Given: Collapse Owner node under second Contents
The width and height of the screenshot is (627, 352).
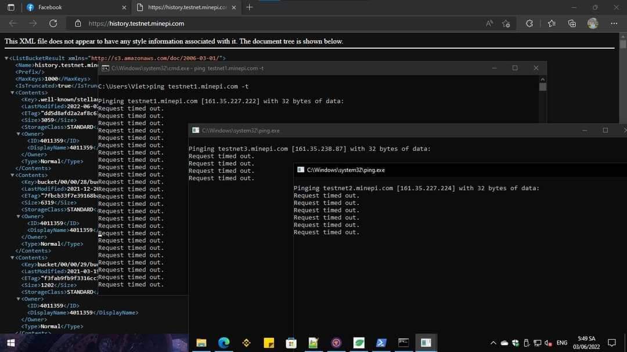Looking at the screenshot, I should coord(19,216).
